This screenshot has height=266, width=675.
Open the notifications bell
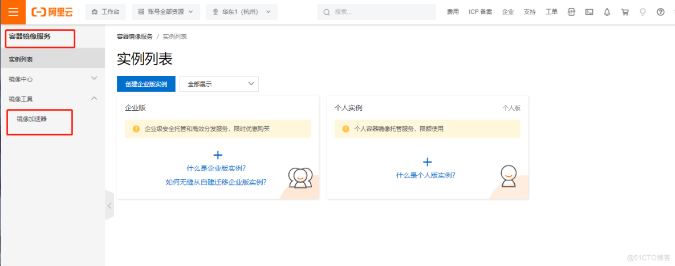click(x=607, y=12)
